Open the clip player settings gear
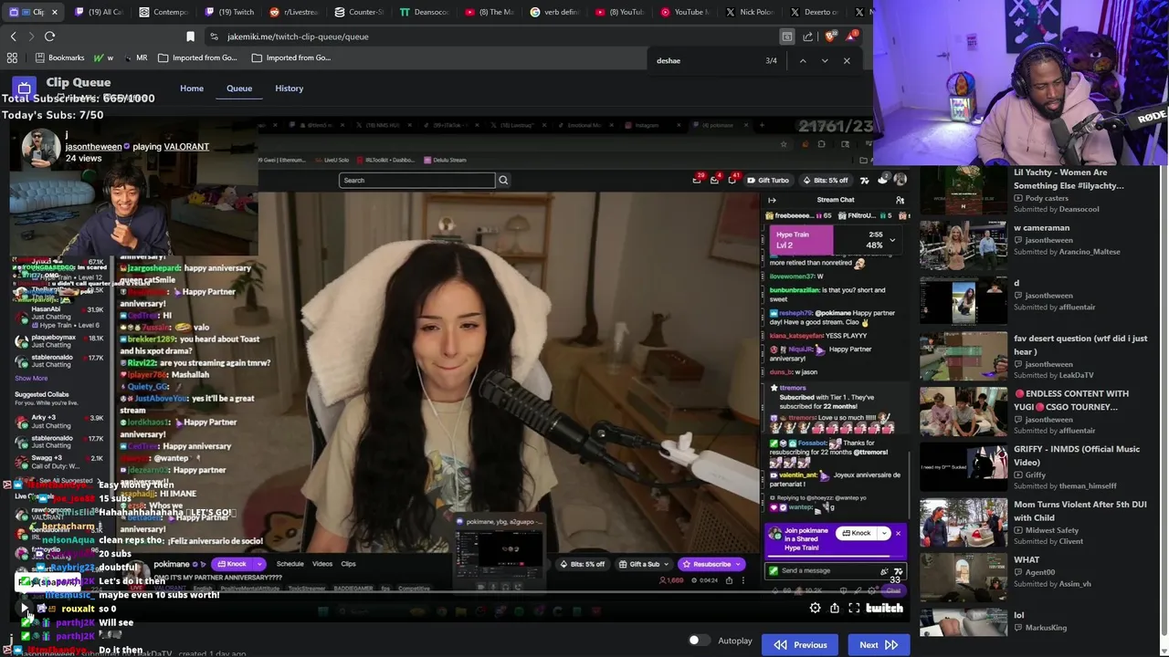The width and height of the screenshot is (1169, 657). (815, 609)
